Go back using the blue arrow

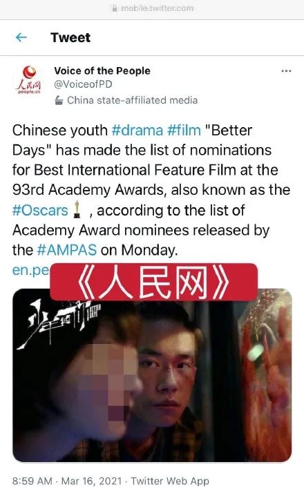click(x=21, y=37)
